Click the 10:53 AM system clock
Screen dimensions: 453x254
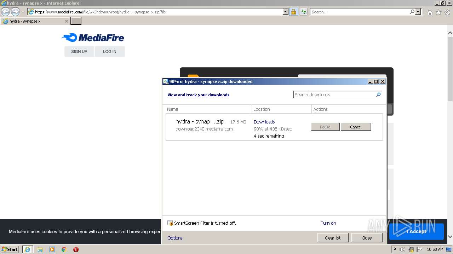click(435, 249)
